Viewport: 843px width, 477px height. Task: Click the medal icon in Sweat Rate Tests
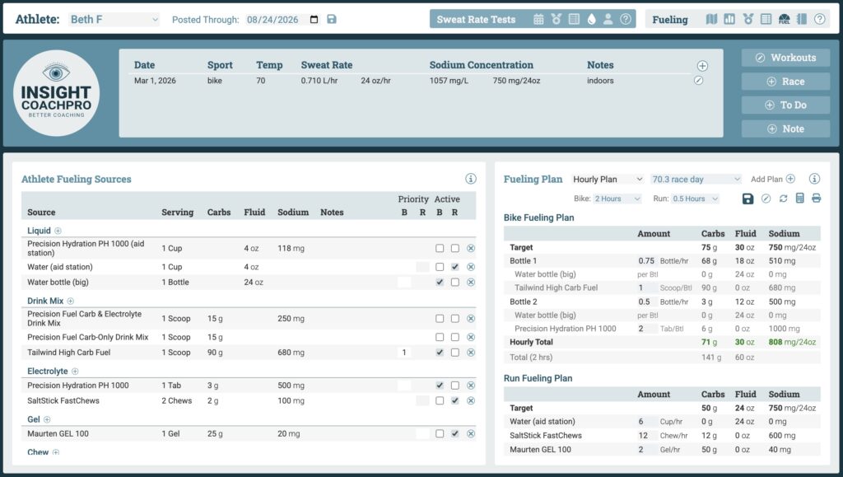556,19
